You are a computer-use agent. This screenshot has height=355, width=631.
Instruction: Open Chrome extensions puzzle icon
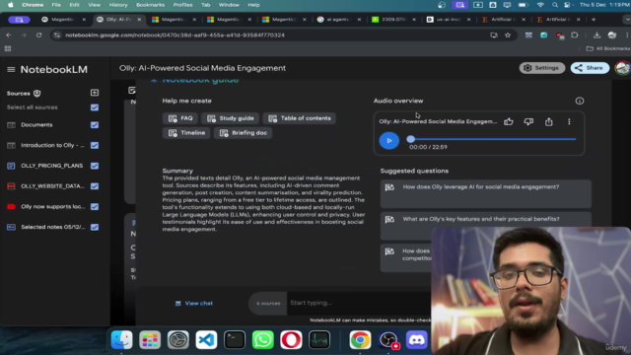coord(575,35)
